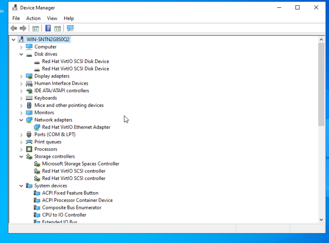Click the Computer category monitor icon
329x243 pixels.
(29, 47)
